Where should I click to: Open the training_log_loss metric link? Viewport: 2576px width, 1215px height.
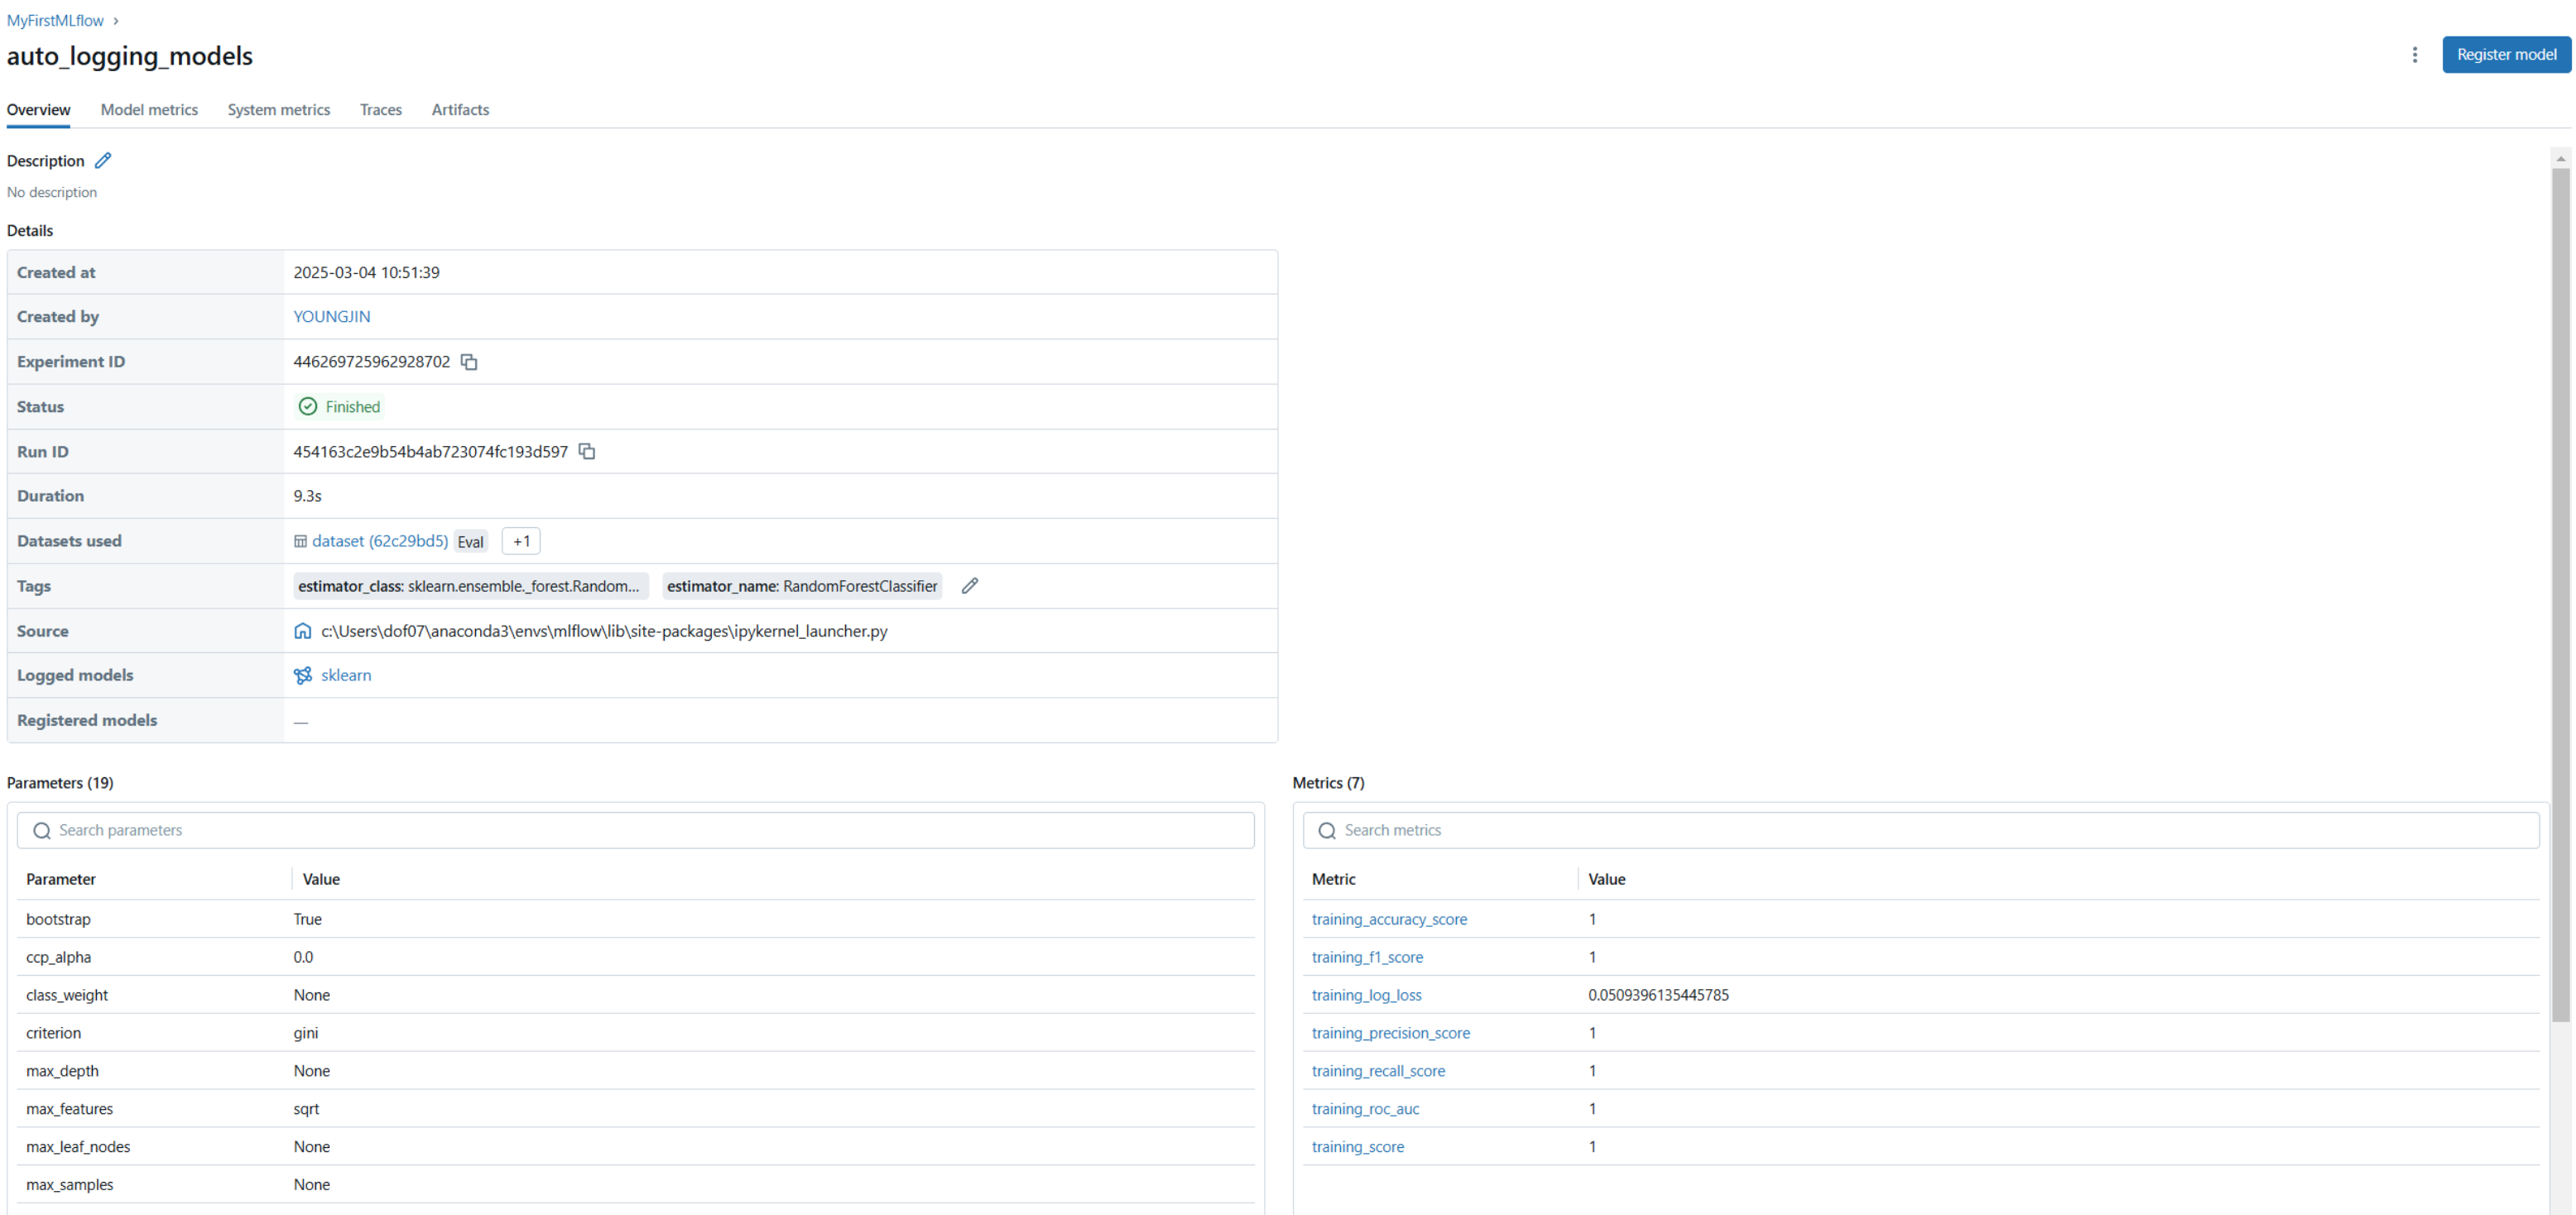point(1366,995)
